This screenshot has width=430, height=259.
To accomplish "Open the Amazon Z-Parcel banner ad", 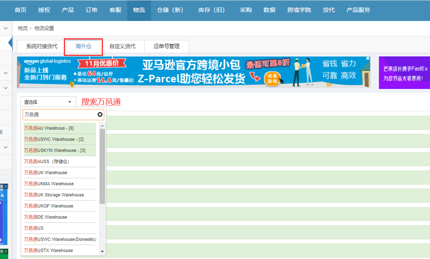I will [194, 72].
